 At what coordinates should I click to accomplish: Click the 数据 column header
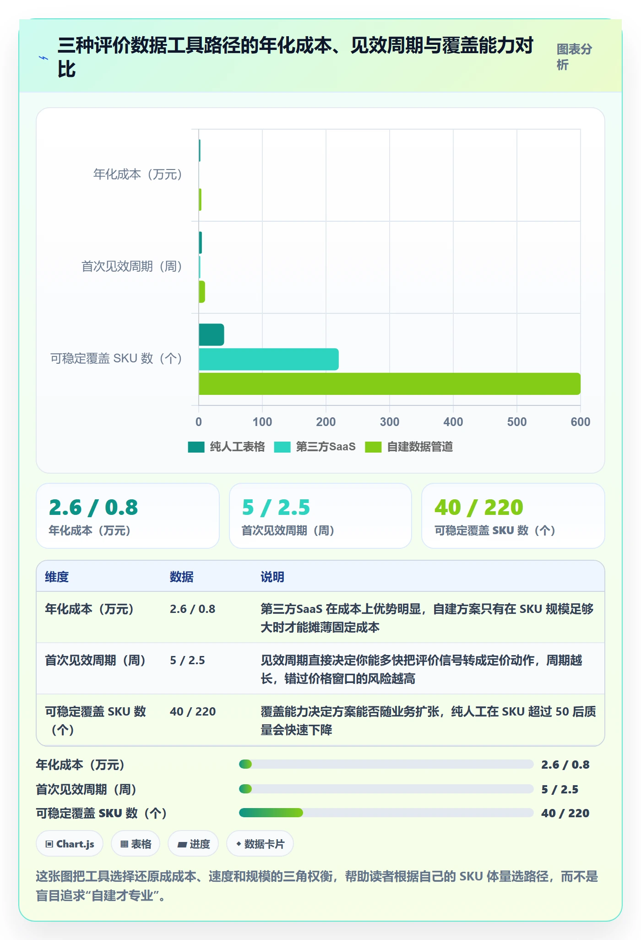click(182, 577)
